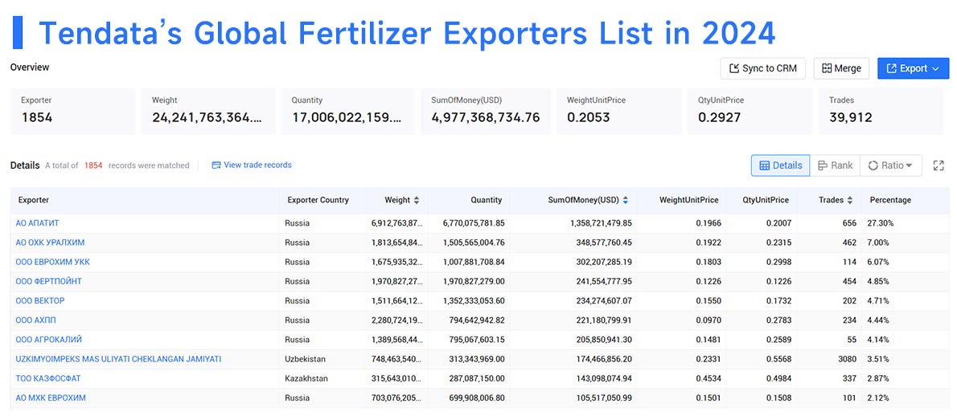Click the Percentage column header
Viewport: 957px width, 416px height.
click(x=890, y=200)
